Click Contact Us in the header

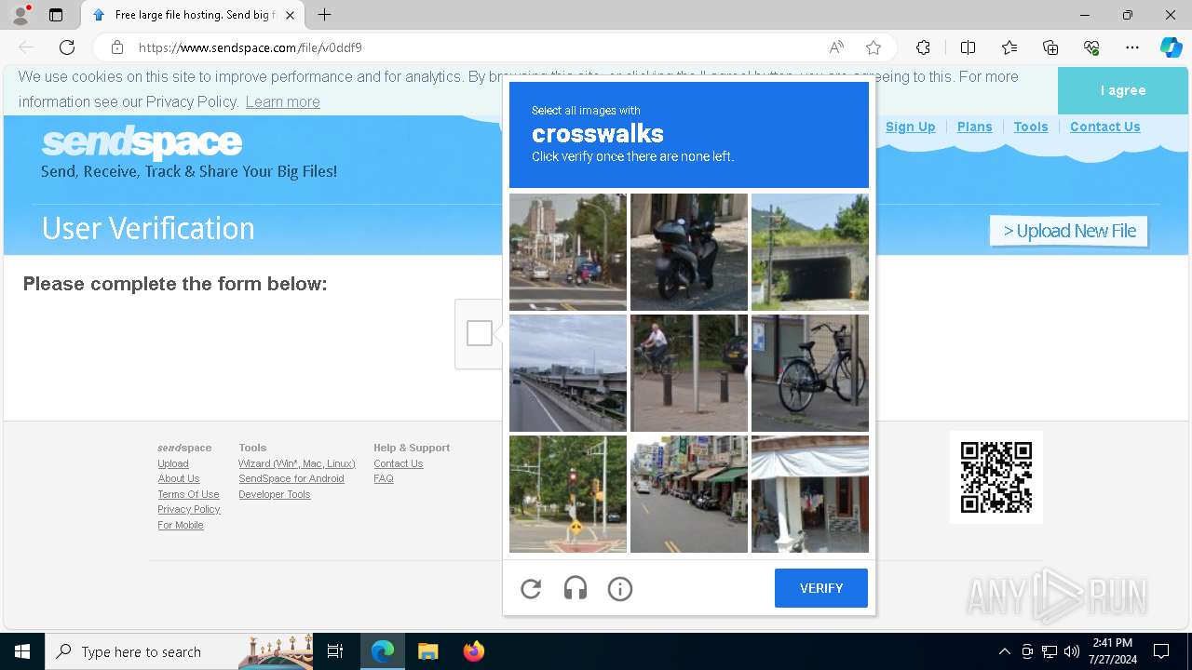pos(1104,127)
